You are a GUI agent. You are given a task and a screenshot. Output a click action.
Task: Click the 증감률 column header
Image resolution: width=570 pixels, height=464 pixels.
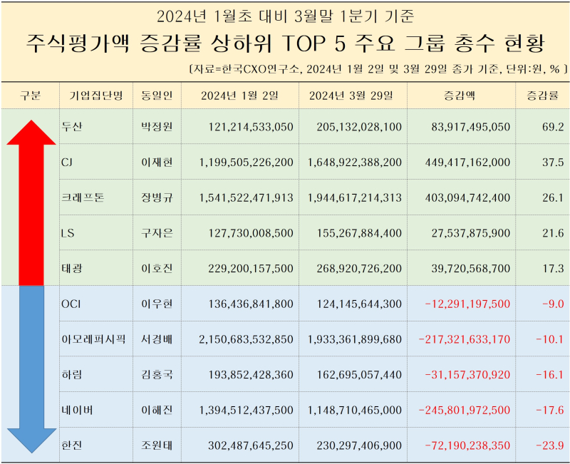pos(543,96)
